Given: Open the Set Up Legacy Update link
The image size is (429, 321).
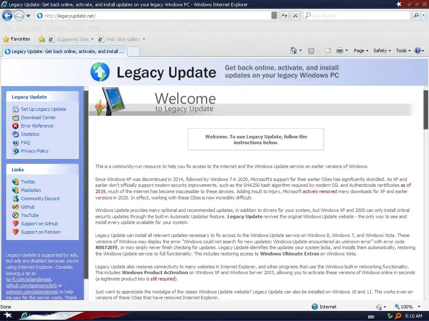Looking at the screenshot, I should 44,109.
